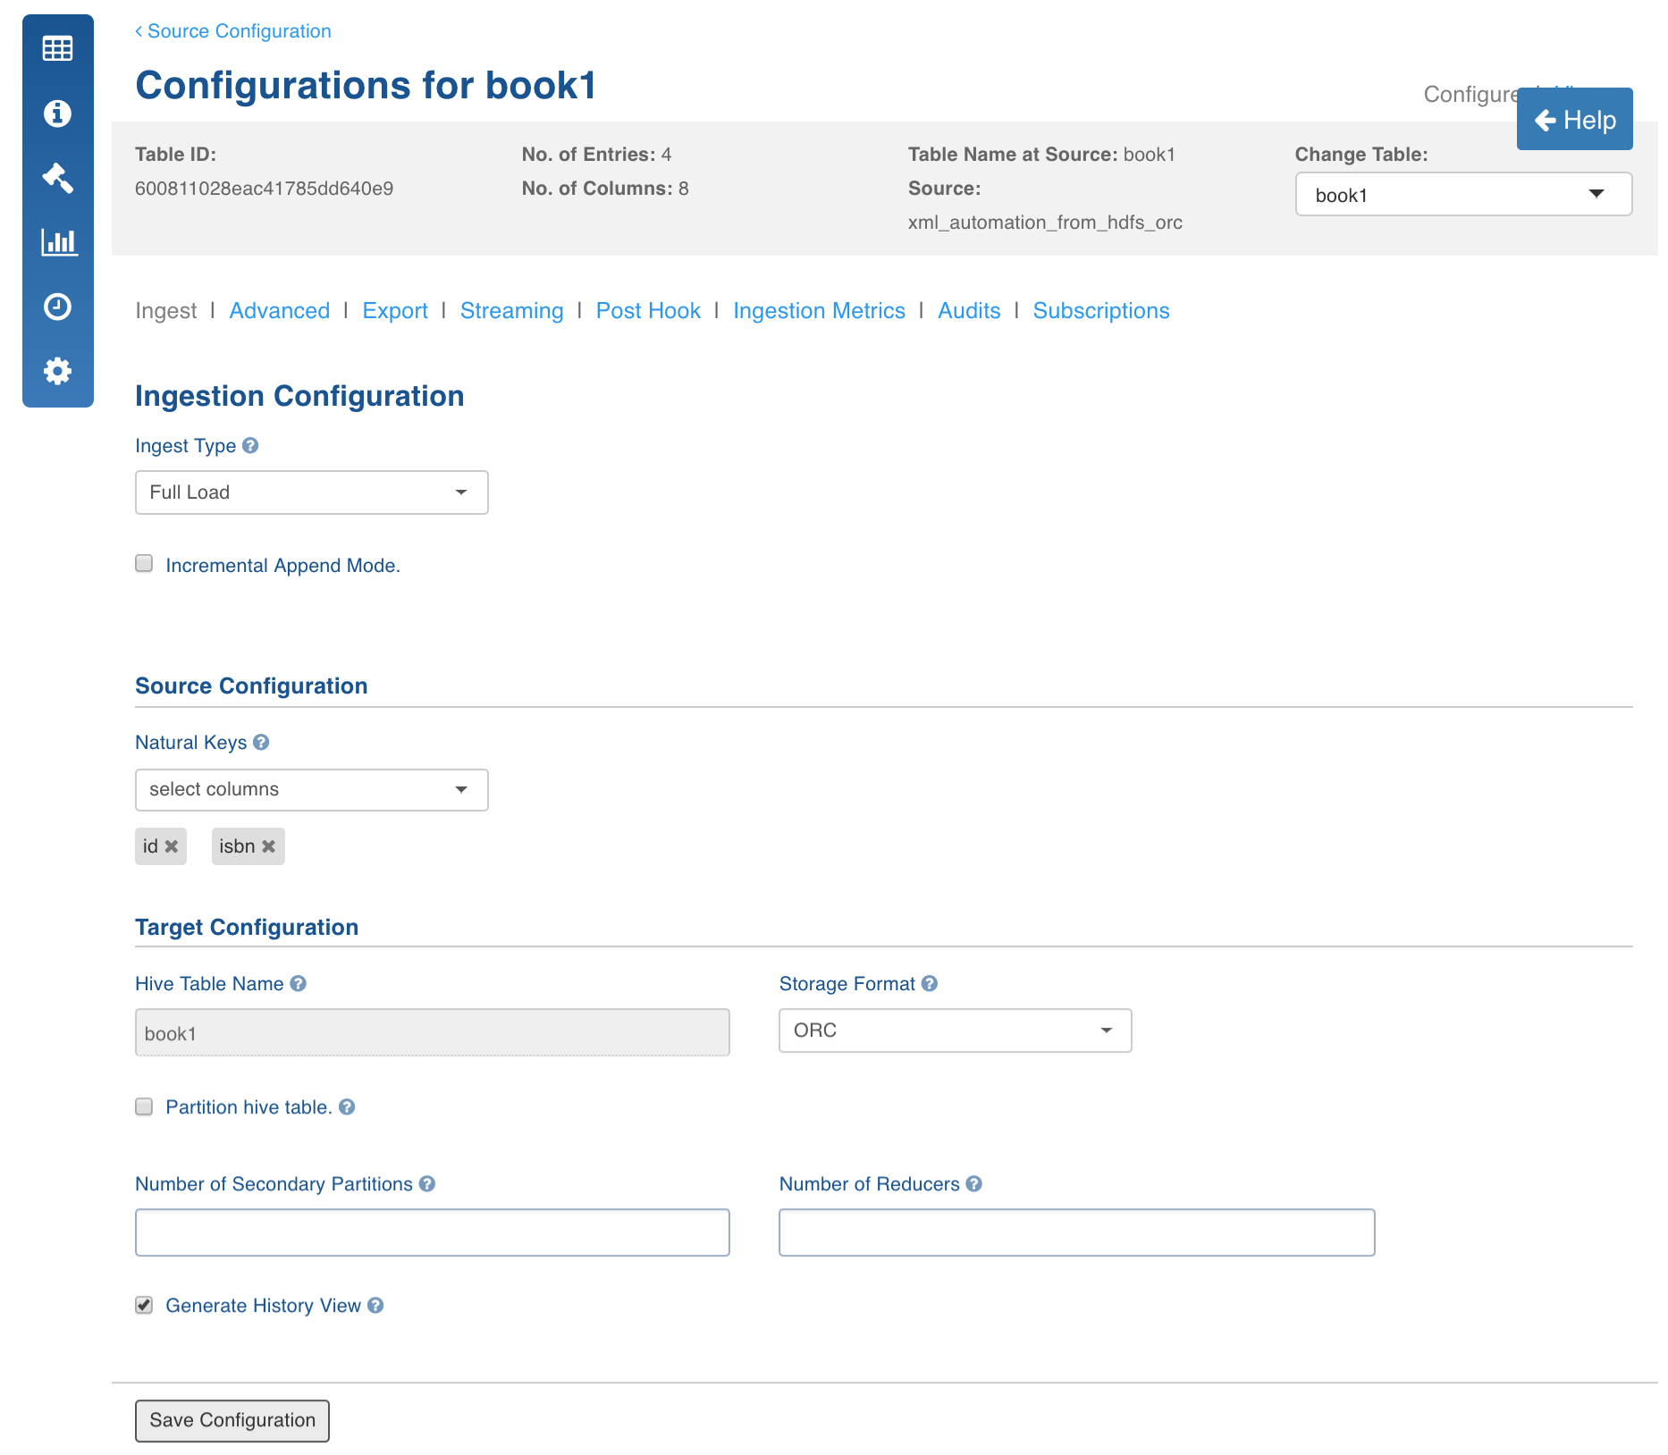Screen dimensions: 1668x1455
Task: Open settings gear icon in sidebar
Action: [58, 371]
